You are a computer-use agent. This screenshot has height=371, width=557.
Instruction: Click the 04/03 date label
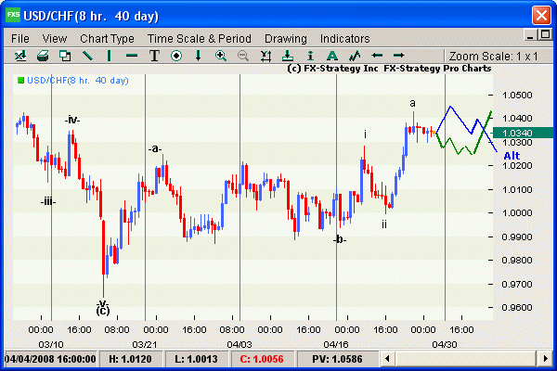click(240, 344)
